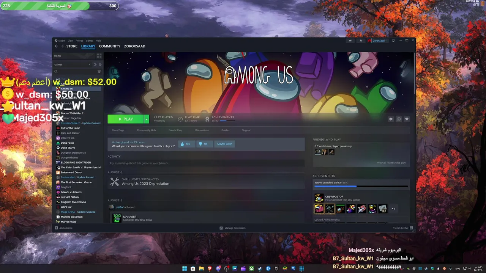Go to the STORE tab
Viewport: 486px width, 273px height.
click(72, 46)
